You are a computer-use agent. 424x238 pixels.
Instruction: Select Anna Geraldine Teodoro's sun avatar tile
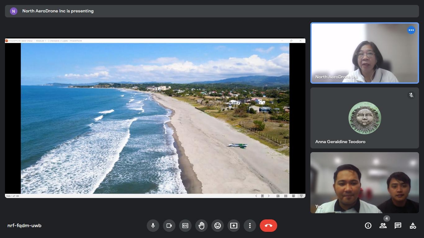pos(365,118)
